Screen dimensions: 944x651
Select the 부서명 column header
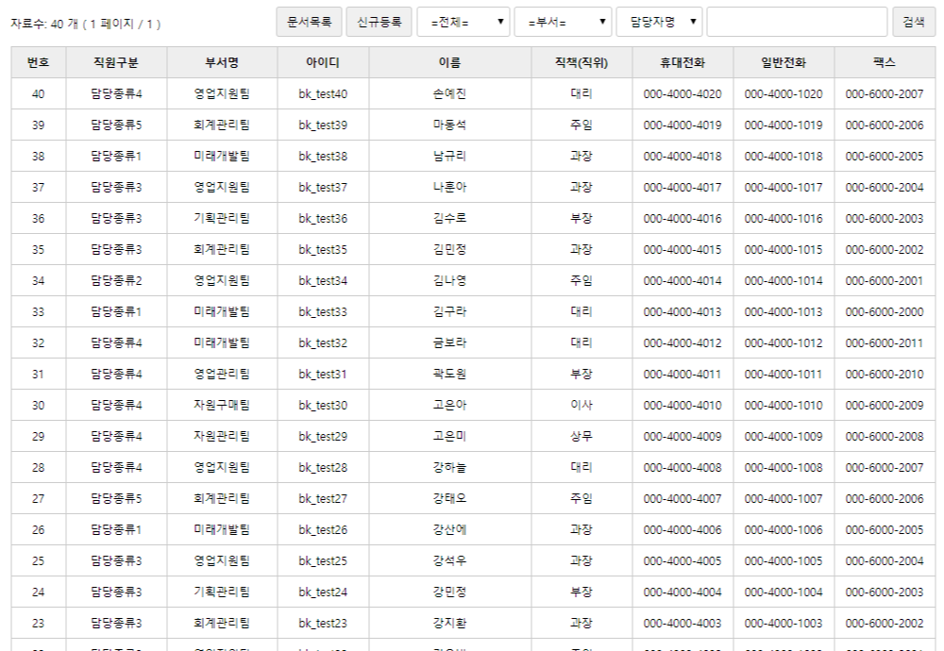coord(222,62)
